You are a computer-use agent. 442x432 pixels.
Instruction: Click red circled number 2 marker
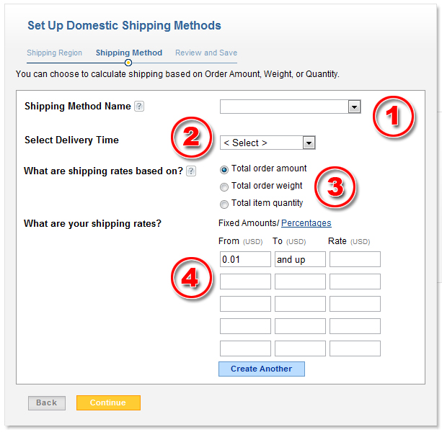[x=191, y=137]
